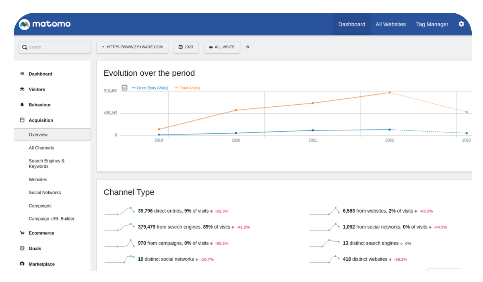Click the Visitors binoculars icon
Image resolution: width=483 pixels, height=282 pixels.
pos(22,89)
